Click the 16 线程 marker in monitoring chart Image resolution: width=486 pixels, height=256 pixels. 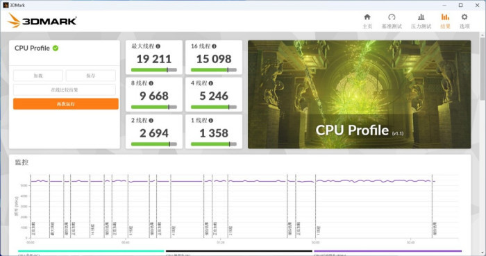click(x=92, y=230)
